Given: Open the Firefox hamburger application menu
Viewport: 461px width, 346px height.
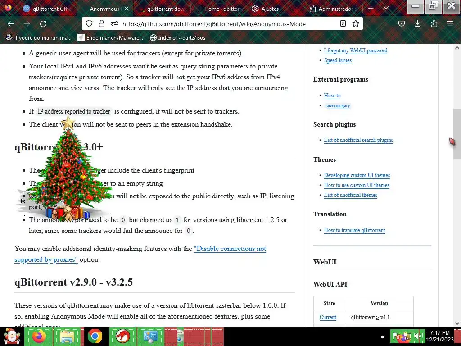Looking at the screenshot, I should click(450, 23).
